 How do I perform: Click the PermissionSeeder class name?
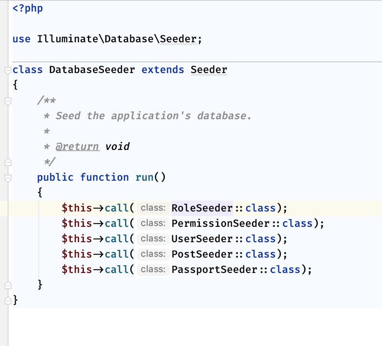(221, 223)
